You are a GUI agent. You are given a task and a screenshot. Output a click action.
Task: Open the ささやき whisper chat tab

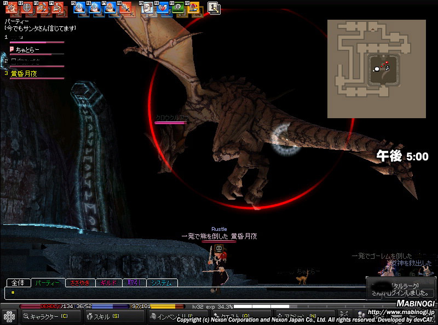(x=80, y=283)
